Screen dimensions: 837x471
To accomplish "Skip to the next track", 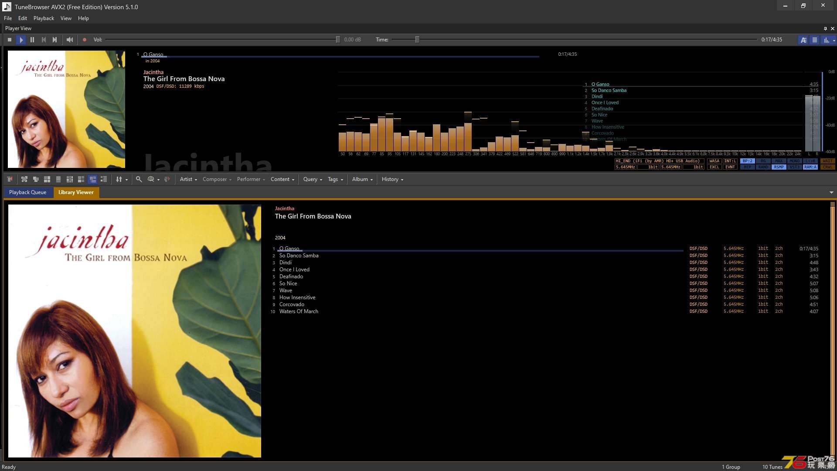I will point(55,40).
